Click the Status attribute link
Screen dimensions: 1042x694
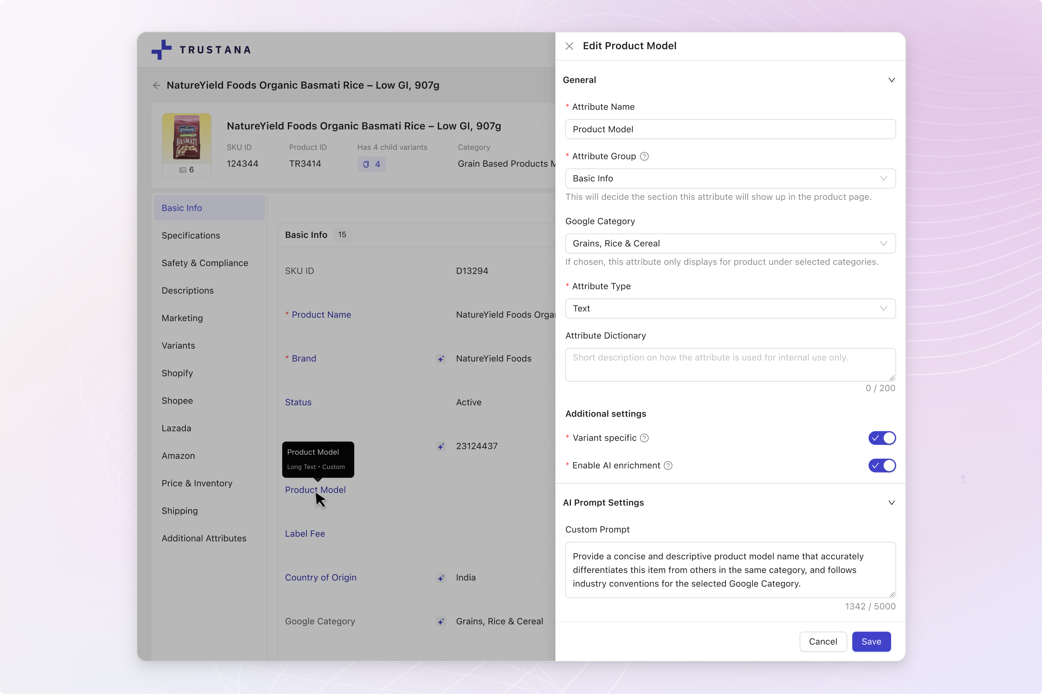298,402
